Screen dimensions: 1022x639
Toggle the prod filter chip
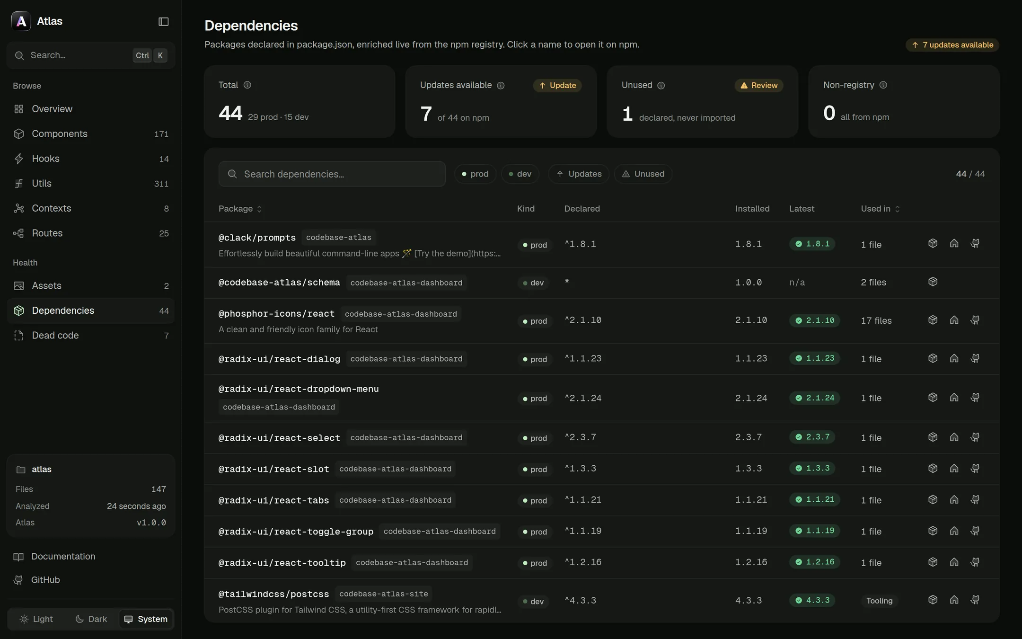point(475,174)
